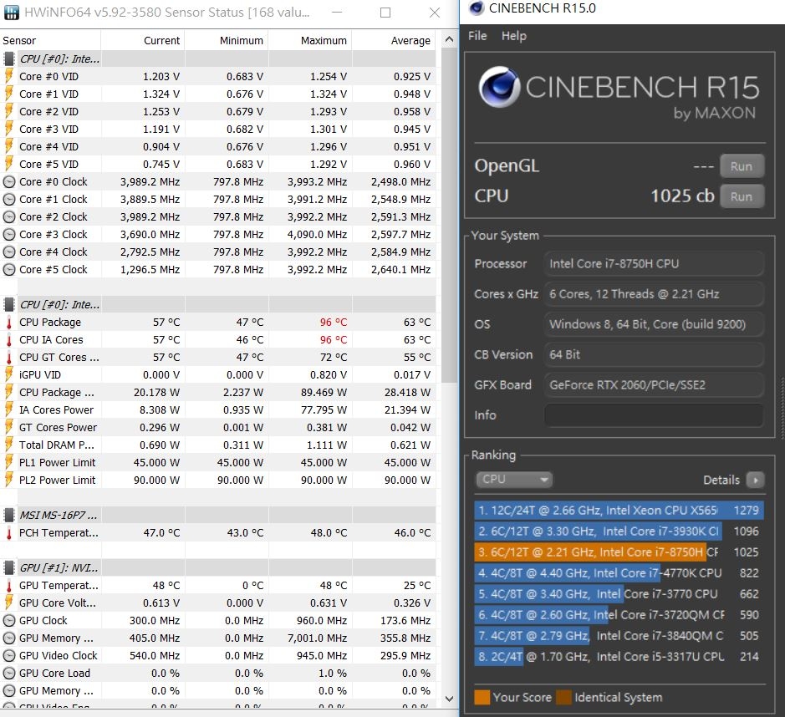Click the Average column header
This screenshot has height=717, width=785.
click(394, 40)
